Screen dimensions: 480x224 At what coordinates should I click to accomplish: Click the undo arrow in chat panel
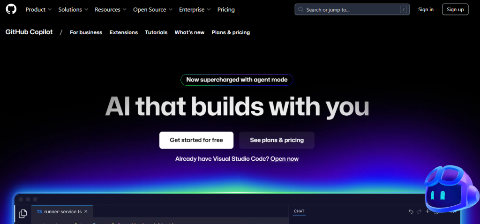pyautogui.click(x=411, y=211)
